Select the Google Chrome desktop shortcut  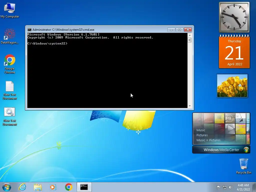click(x=10, y=64)
